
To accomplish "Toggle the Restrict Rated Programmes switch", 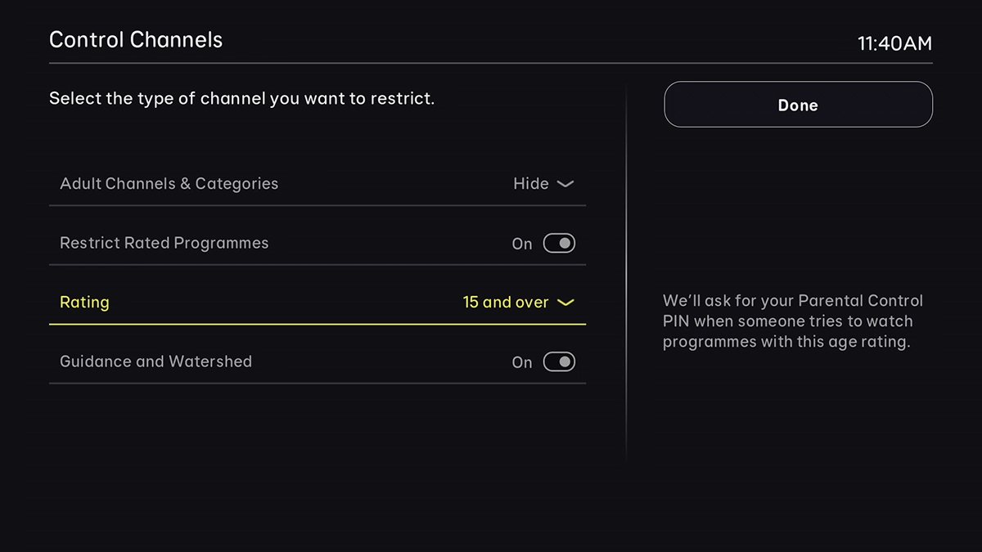I will coord(559,243).
